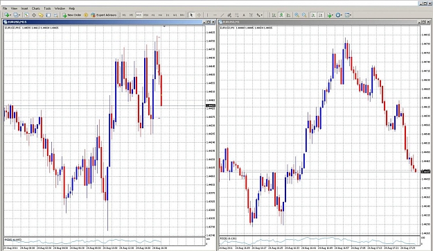Open the Help menu
Viewport: 433px width, 251px height.
tap(72, 8)
